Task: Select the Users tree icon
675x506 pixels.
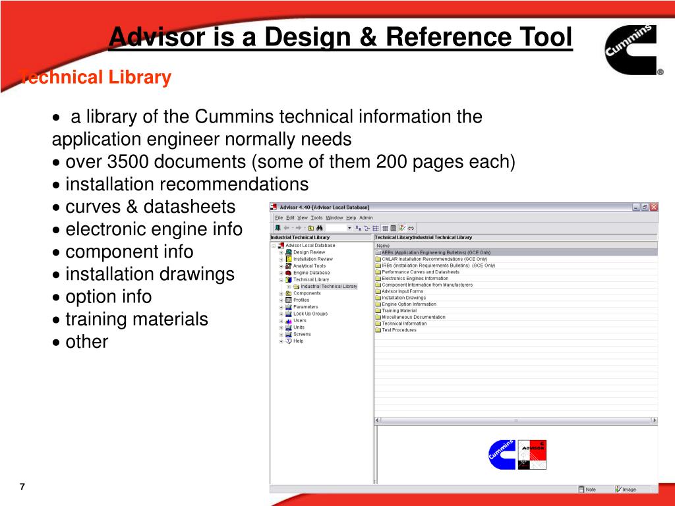Action: click(x=289, y=321)
